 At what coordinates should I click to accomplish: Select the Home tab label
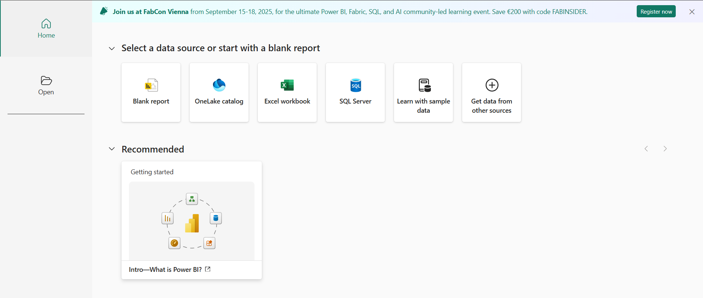[46, 35]
